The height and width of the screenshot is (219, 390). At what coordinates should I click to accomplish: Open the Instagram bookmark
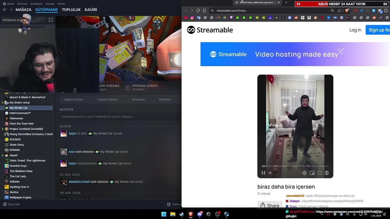[x=192, y=18]
